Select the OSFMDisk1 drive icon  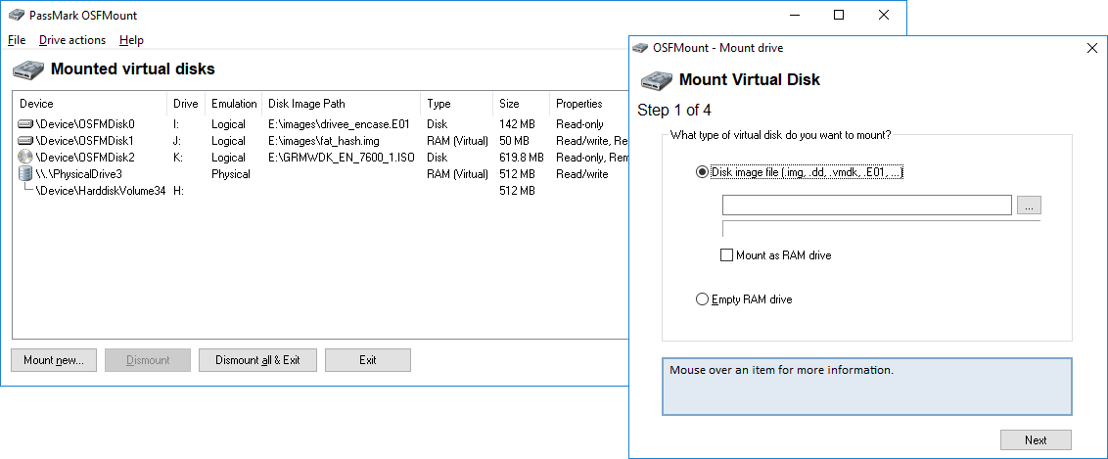click(26, 141)
